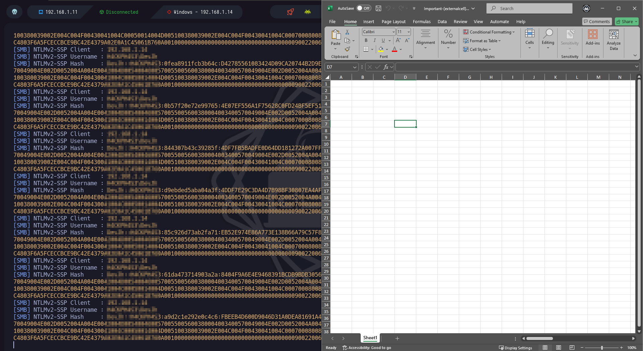643x351 pixels.
Task: Click the Paste clipboard icon in Excel
Action: pyautogui.click(x=336, y=34)
